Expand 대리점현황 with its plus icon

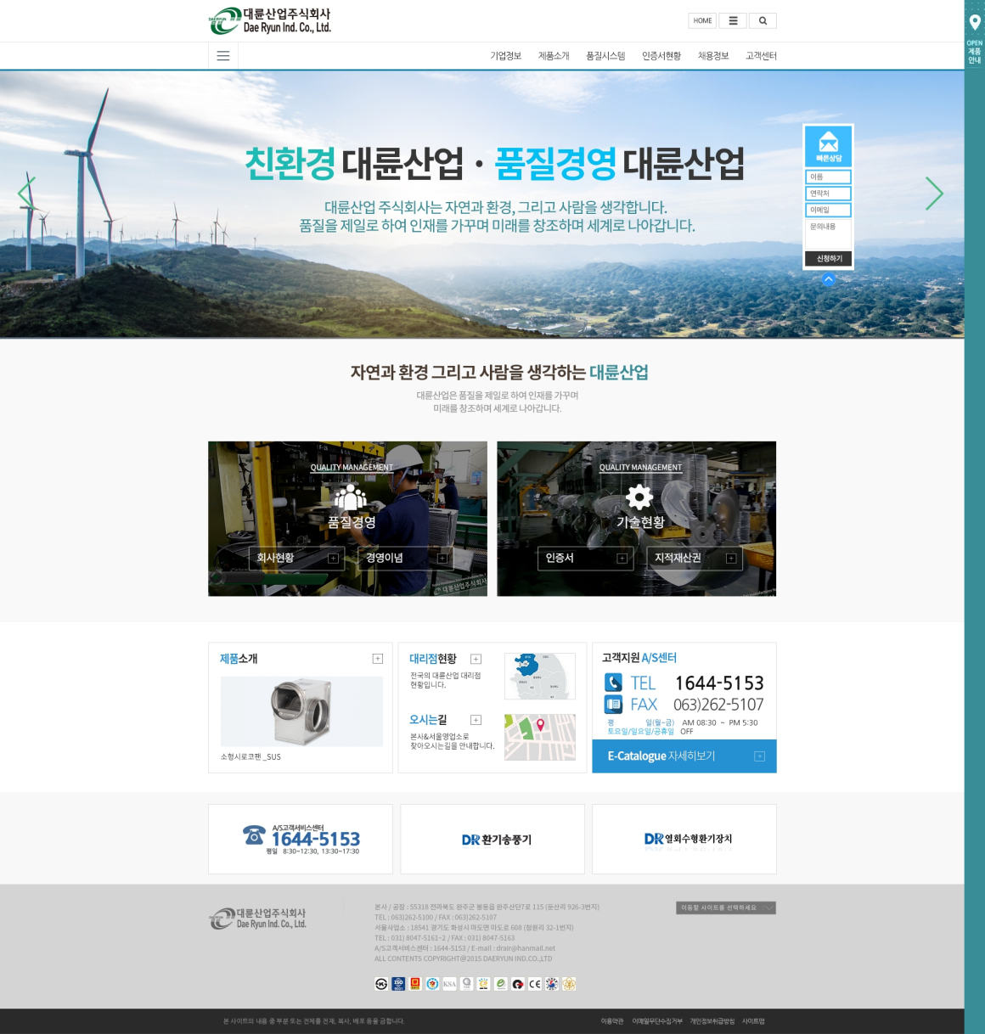[476, 659]
